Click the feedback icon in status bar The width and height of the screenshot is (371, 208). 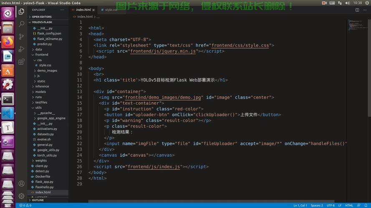point(359,206)
